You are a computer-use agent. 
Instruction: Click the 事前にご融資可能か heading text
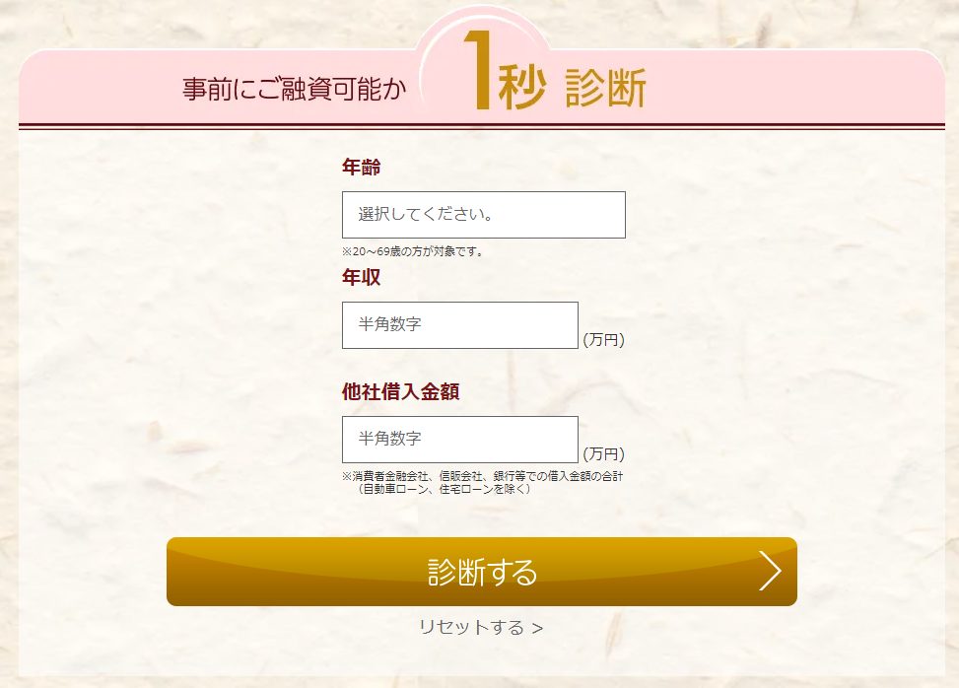click(294, 90)
